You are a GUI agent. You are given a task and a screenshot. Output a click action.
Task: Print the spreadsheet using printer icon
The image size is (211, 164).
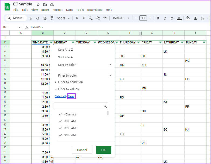point(45,18)
